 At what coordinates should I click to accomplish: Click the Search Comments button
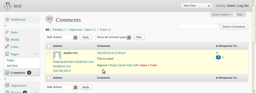(234, 27)
